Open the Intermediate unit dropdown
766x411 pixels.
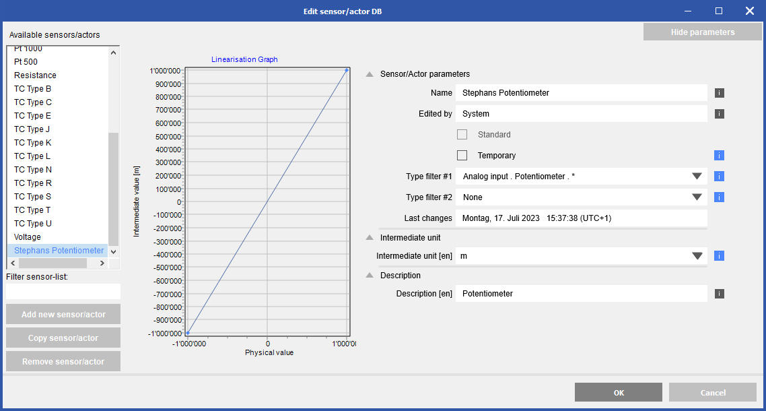pos(697,255)
